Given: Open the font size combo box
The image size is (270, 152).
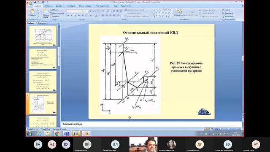Looking at the screenshot, I should [x=85, y=11].
